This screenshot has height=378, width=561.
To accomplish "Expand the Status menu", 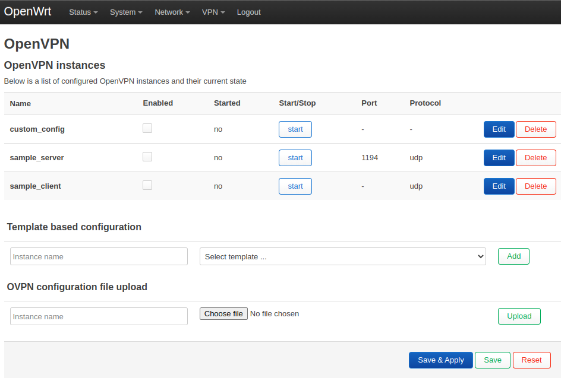I will [83, 12].
